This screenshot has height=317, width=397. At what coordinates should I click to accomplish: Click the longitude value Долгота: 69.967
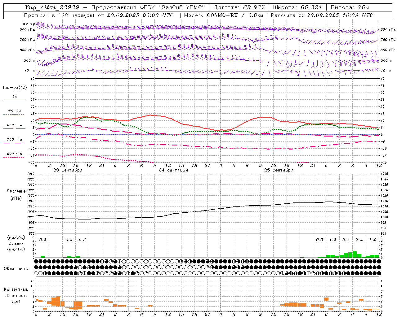239,7
